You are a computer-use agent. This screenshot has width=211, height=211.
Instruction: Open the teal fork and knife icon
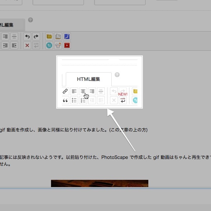[49, 45]
